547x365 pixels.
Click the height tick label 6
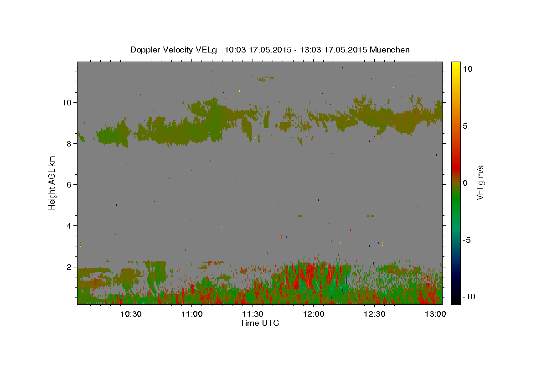(69, 185)
